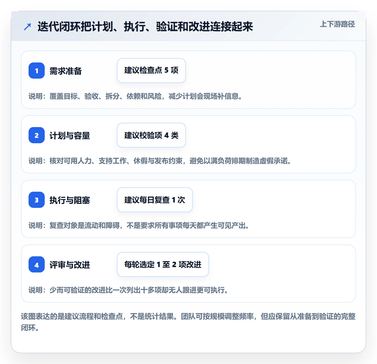Click the 上下游路径 label in header
This screenshot has width=377, height=364.
pyautogui.click(x=337, y=24)
